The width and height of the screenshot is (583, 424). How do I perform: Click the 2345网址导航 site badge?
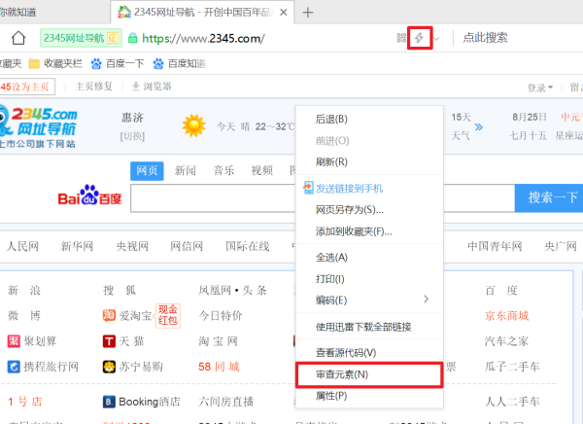pyautogui.click(x=81, y=38)
